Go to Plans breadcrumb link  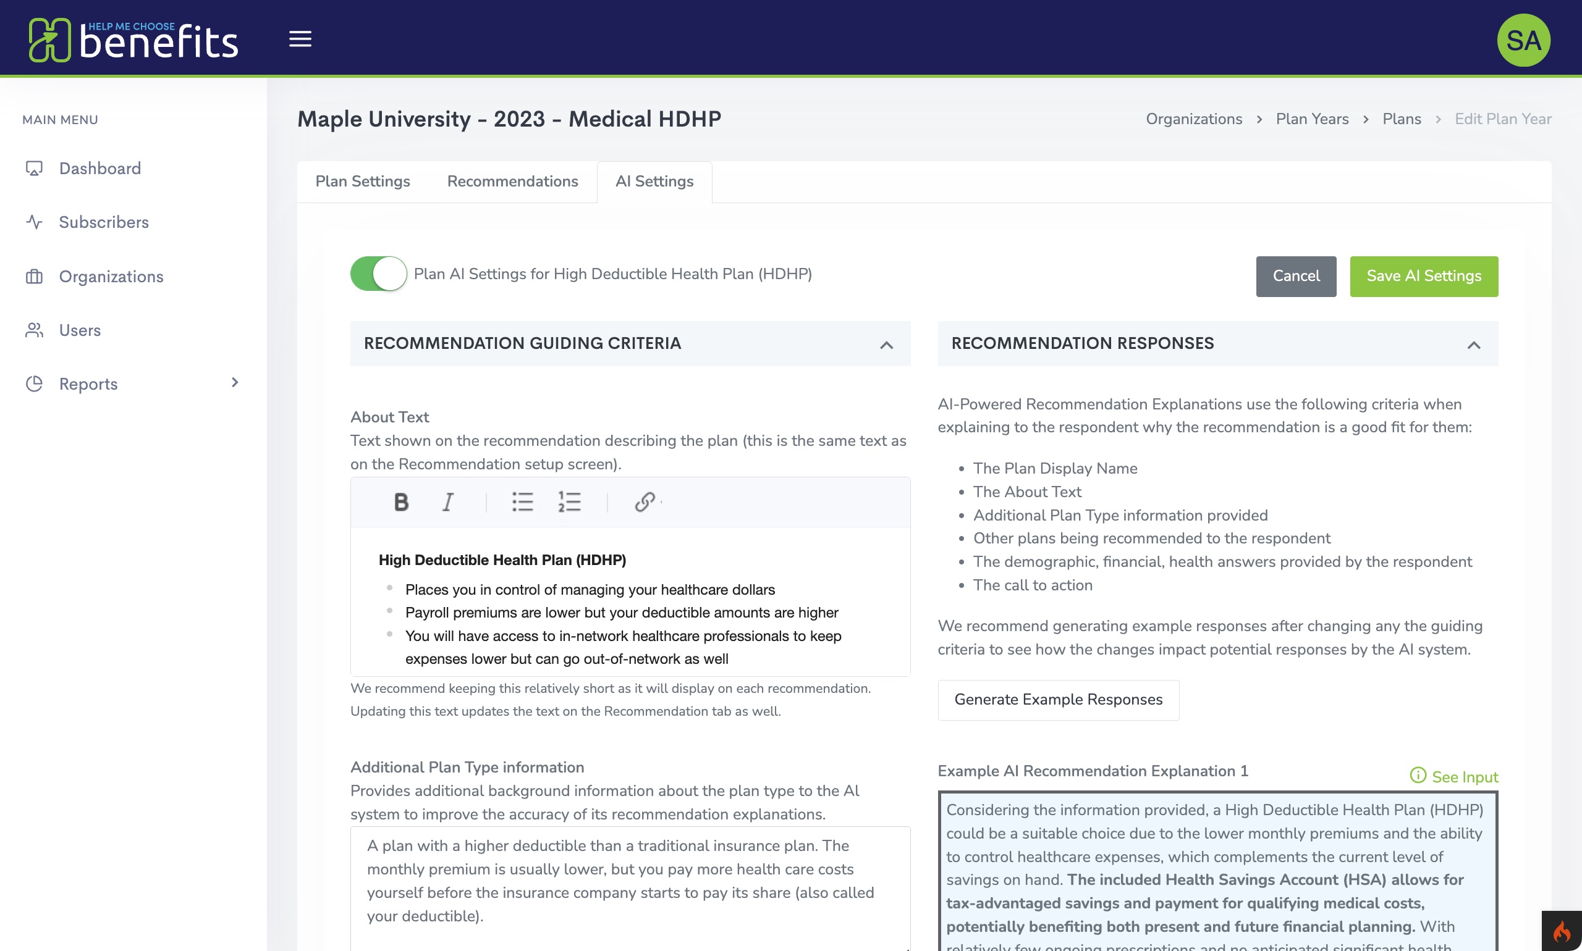tap(1401, 119)
